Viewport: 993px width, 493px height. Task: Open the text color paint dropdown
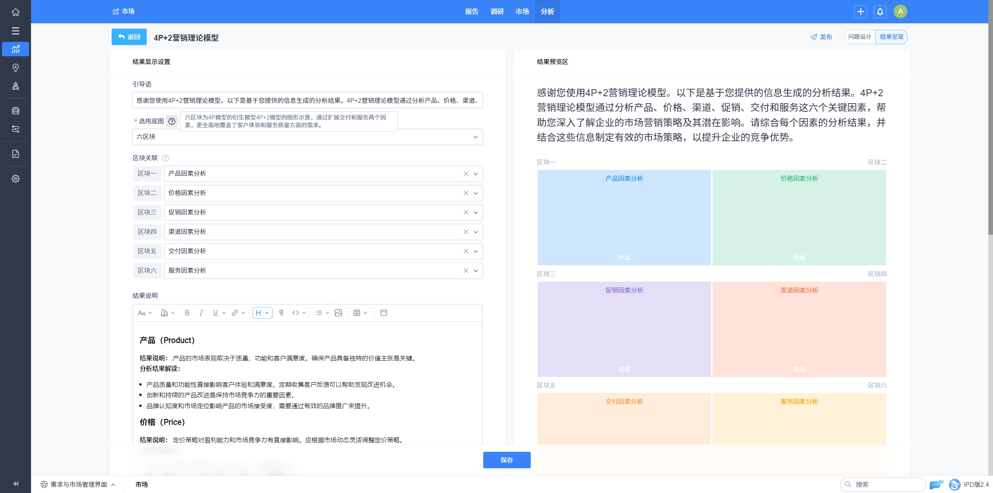point(168,313)
